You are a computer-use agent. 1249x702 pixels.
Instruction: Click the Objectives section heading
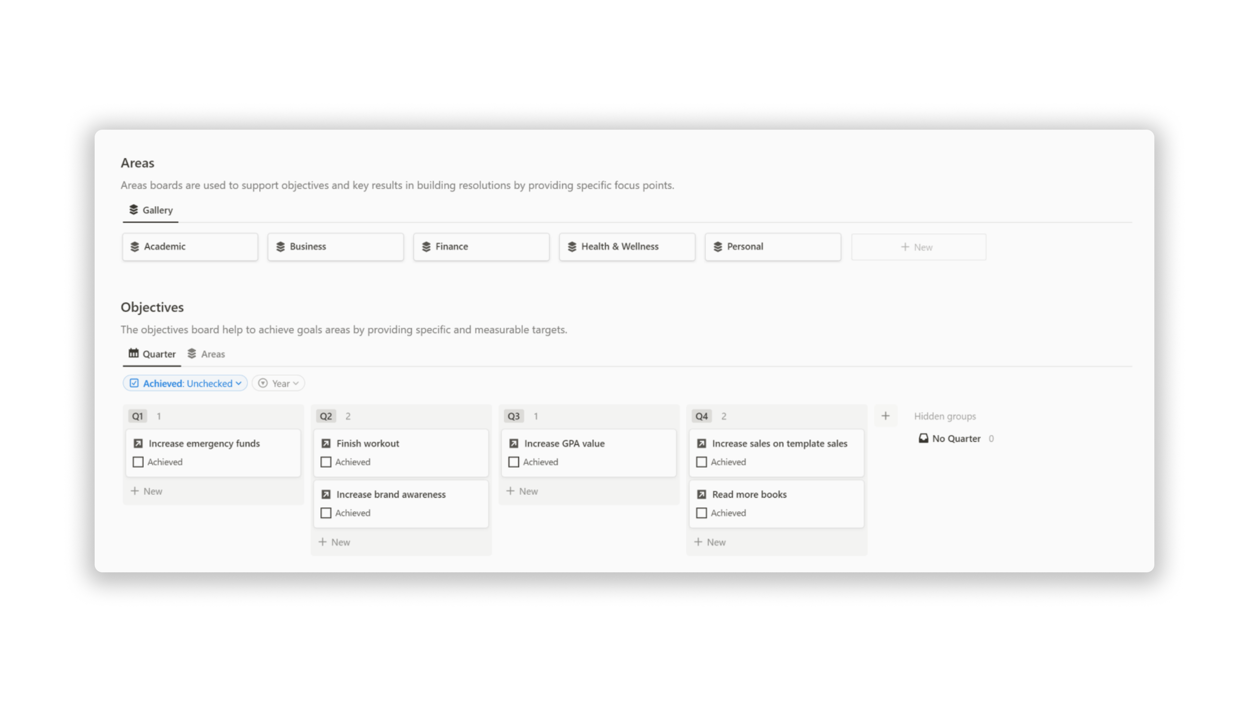(x=152, y=307)
